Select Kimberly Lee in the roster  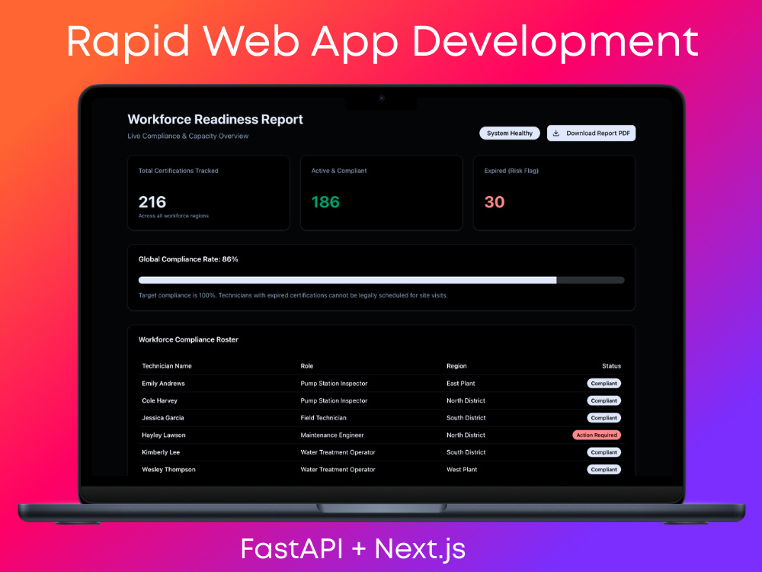(161, 452)
